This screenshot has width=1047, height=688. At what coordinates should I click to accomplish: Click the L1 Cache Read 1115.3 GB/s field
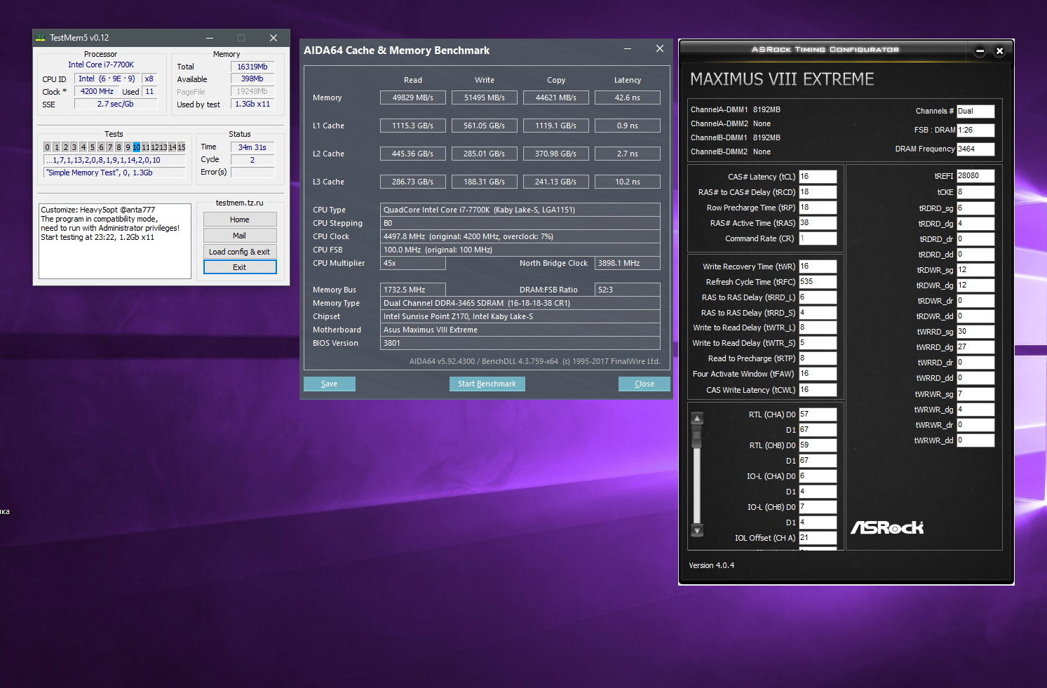click(413, 126)
